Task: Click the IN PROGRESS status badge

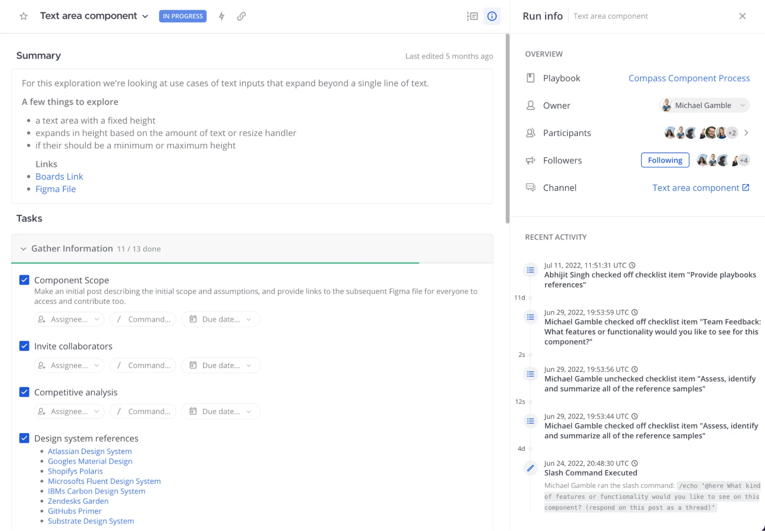Action: coord(183,16)
